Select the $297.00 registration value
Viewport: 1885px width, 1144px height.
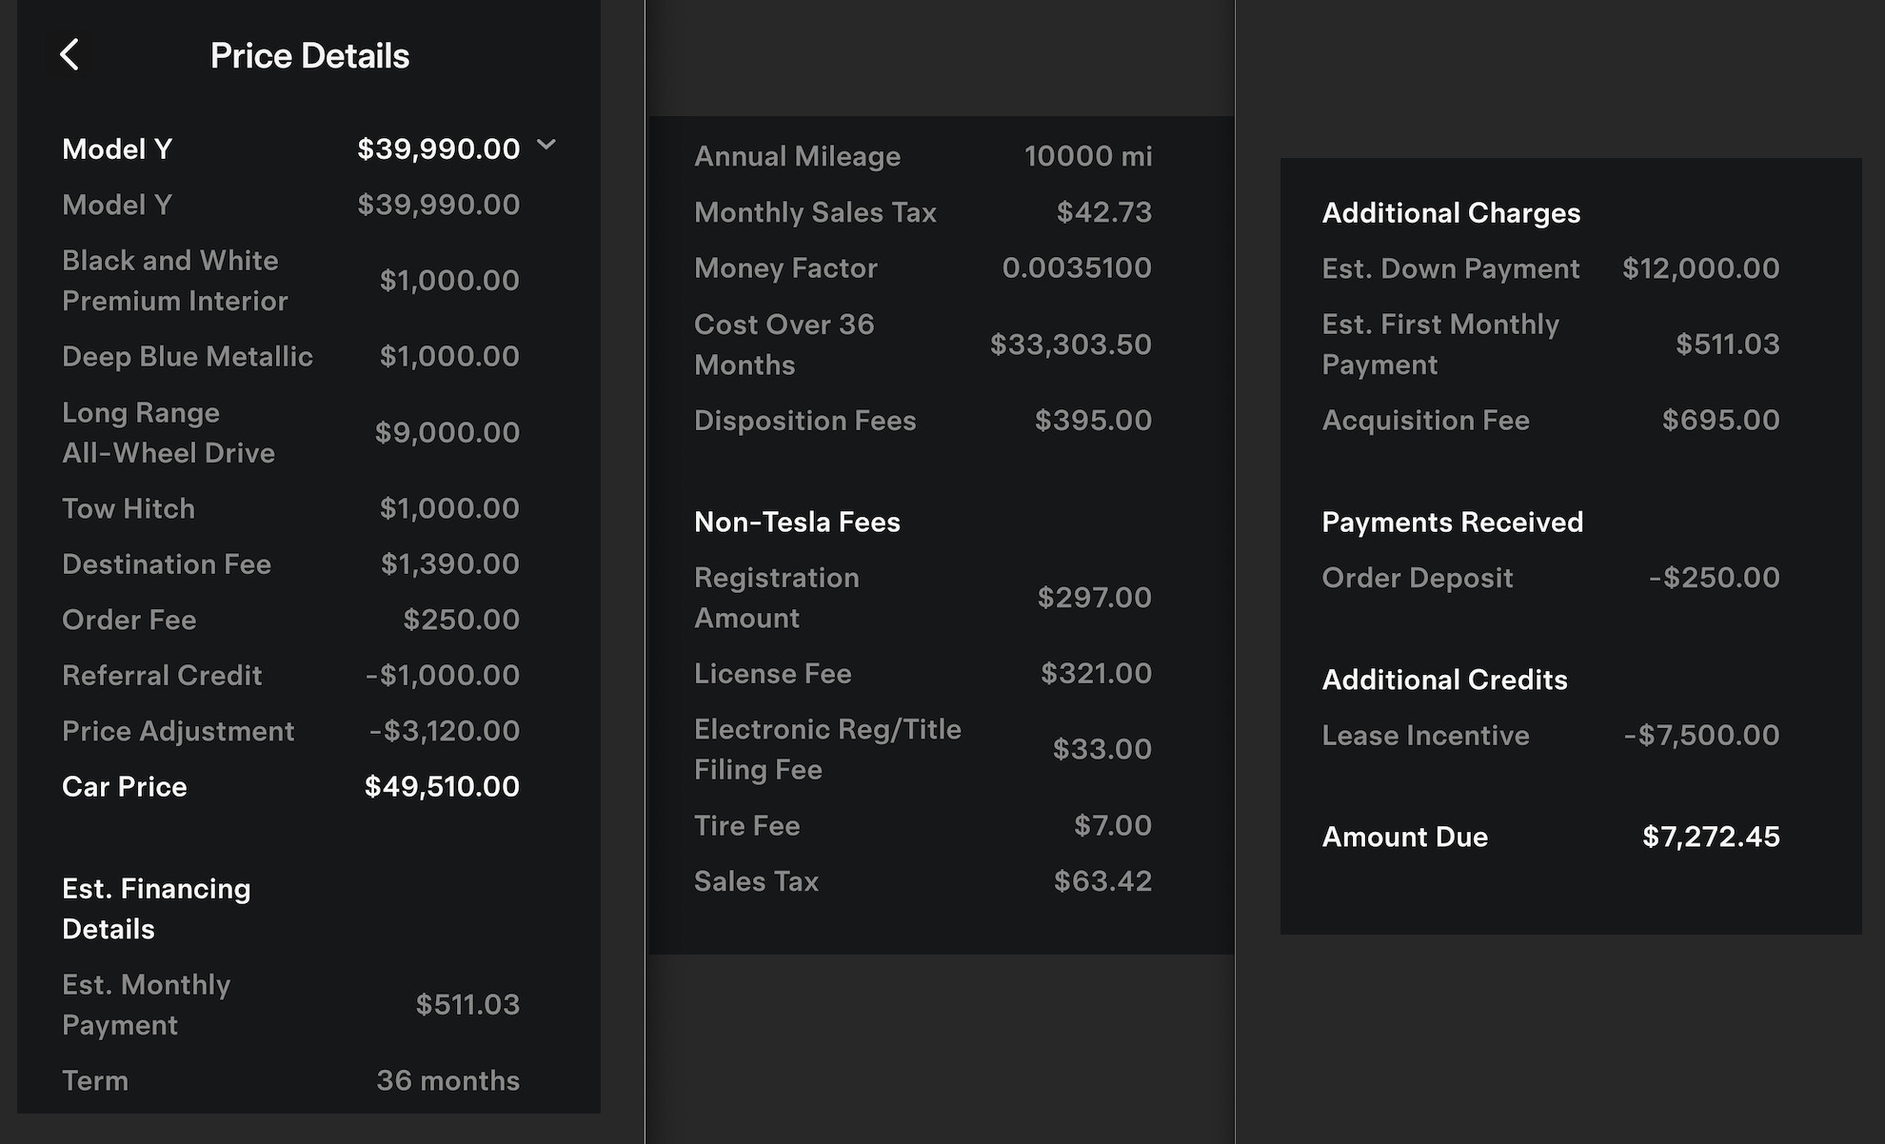[1095, 598]
